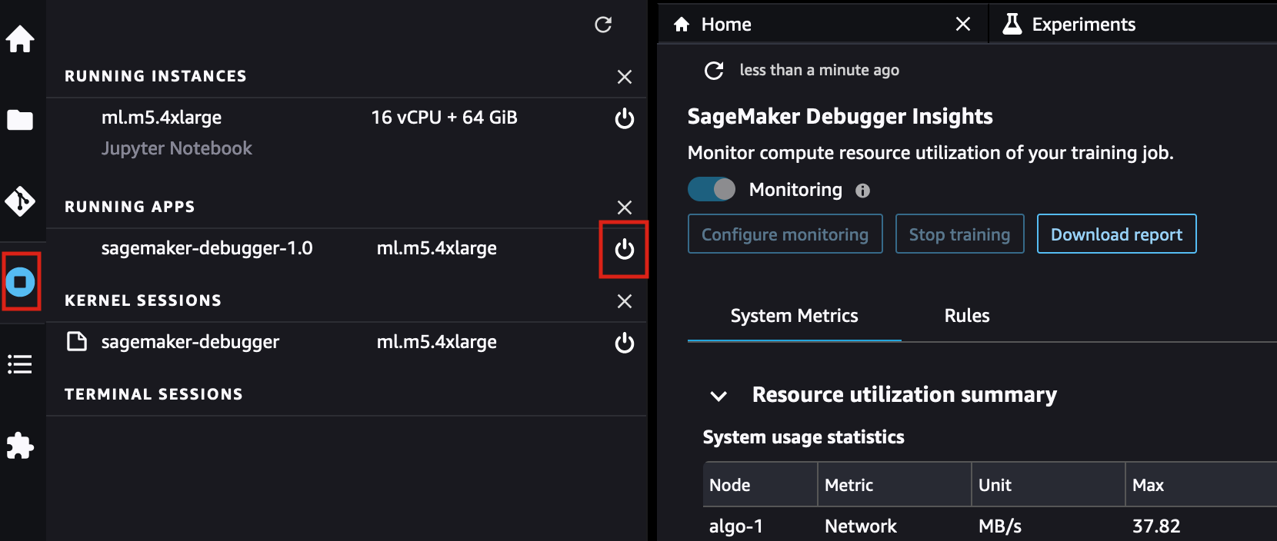Shut down the sagemaker-debugger kernel session
Viewport: 1277px width, 541px height.
624,343
